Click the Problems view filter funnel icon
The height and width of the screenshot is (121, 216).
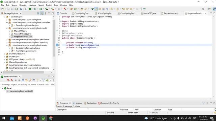point(203,103)
